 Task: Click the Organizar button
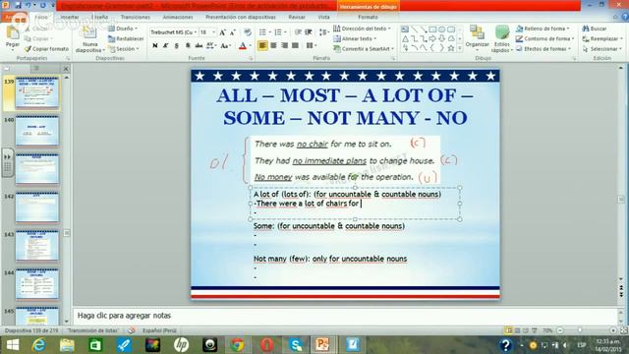click(x=477, y=37)
